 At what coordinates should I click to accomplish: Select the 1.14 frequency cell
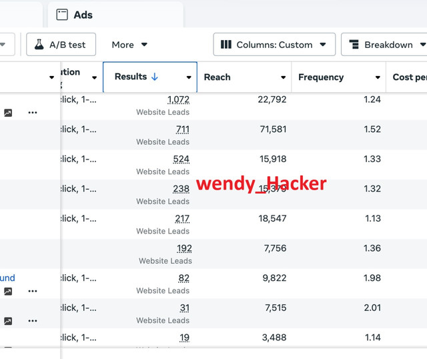(x=373, y=338)
